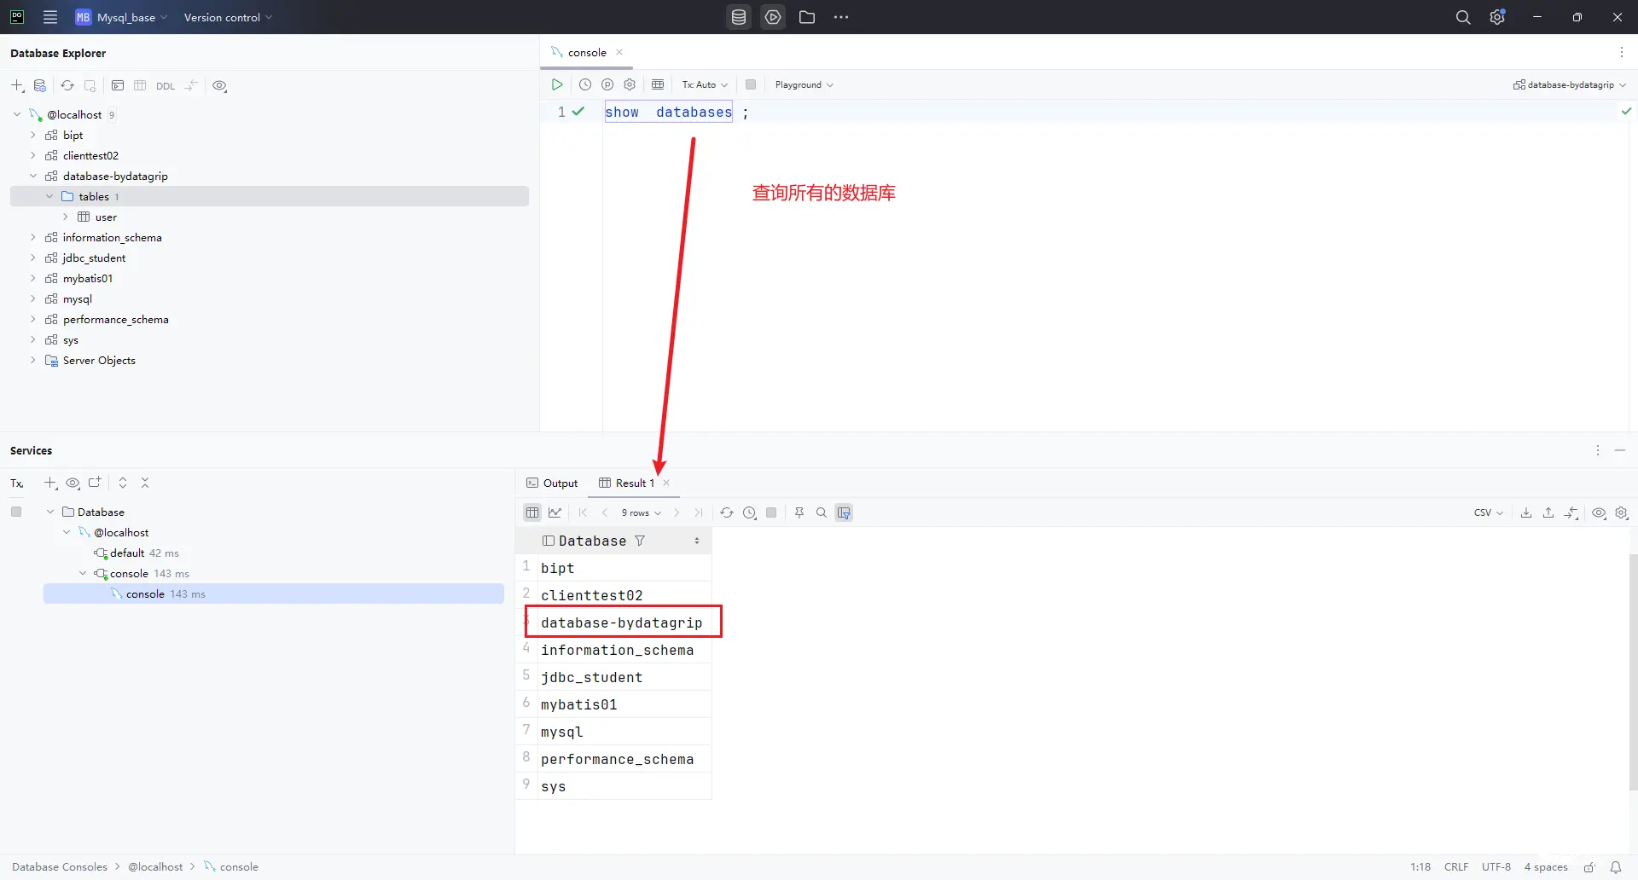1638x880 pixels.
Task: Click the @localhost breadcrumb in status bar
Action: point(155,866)
